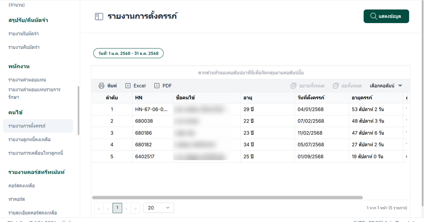This screenshot has height=222, width=424.
Task: Click the printer icon for พิมพ์
Action: point(101,86)
